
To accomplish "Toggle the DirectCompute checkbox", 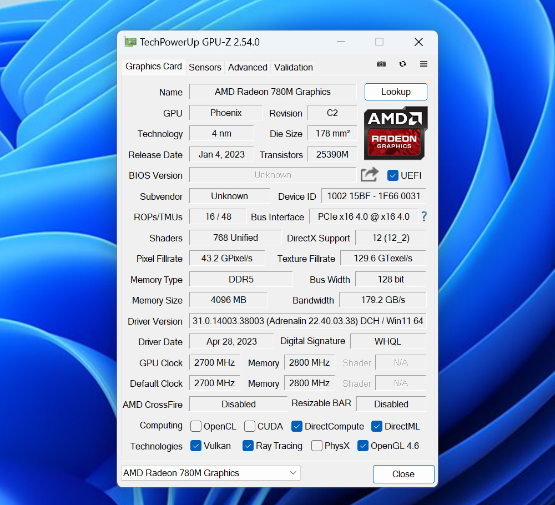I will click(296, 426).
